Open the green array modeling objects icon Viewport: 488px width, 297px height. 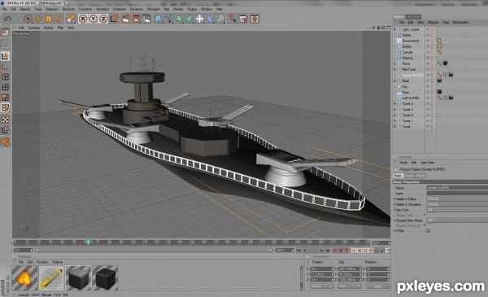[x=190, y=19]
